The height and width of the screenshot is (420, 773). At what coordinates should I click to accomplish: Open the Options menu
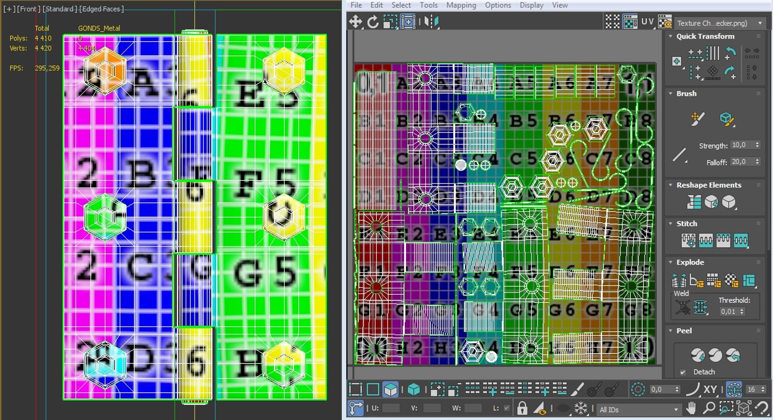(x=498, y=5)
